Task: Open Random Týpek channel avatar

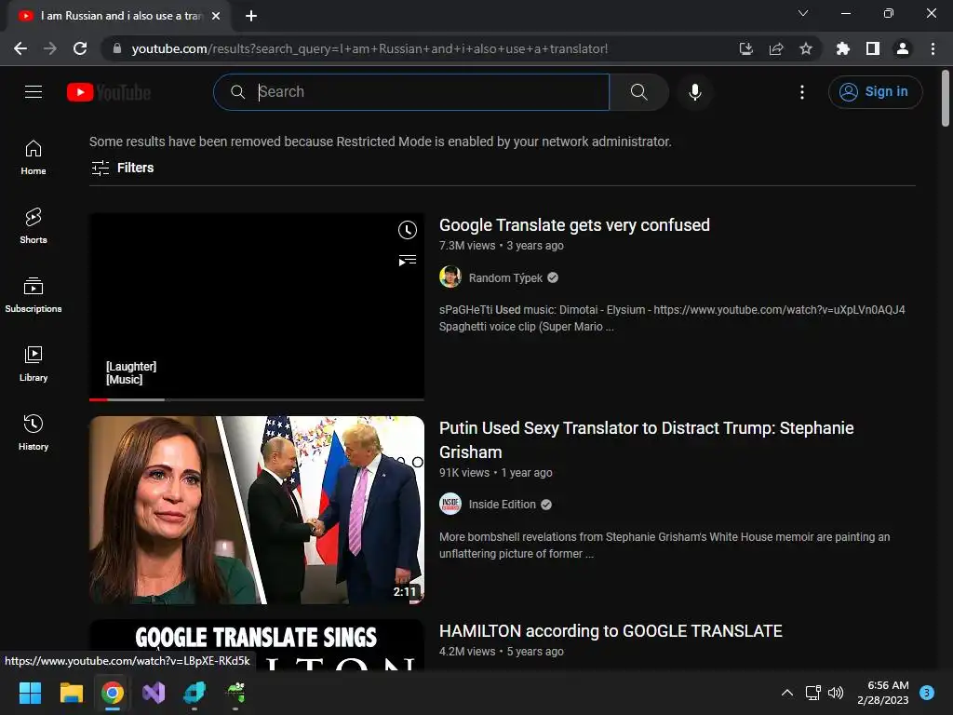Action: click(450, 277)
